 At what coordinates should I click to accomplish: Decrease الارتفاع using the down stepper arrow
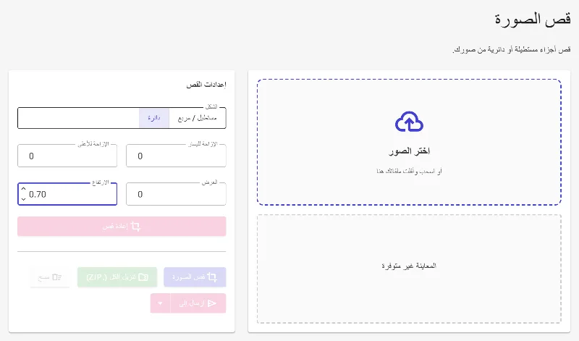click(24, 199)
